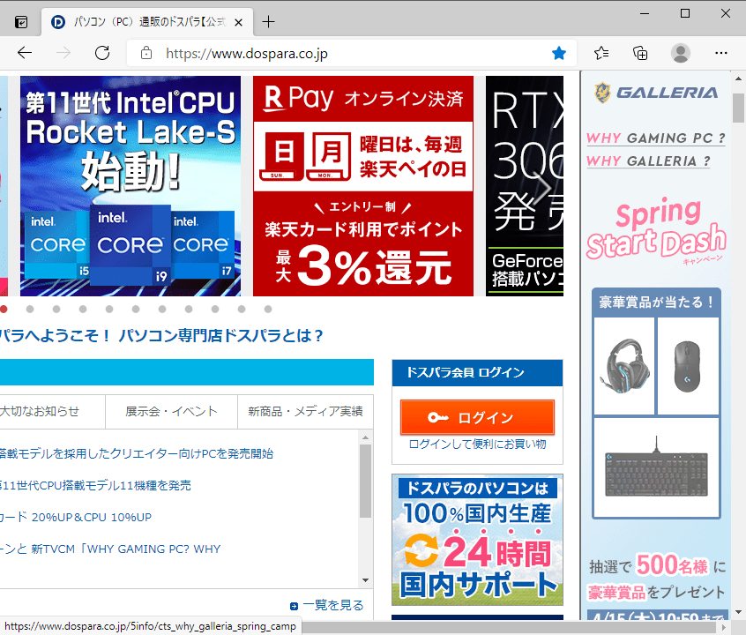Click the address bar URL field
Image resolution: width=746 pixels, height=635 pixels.
[352, 53]
